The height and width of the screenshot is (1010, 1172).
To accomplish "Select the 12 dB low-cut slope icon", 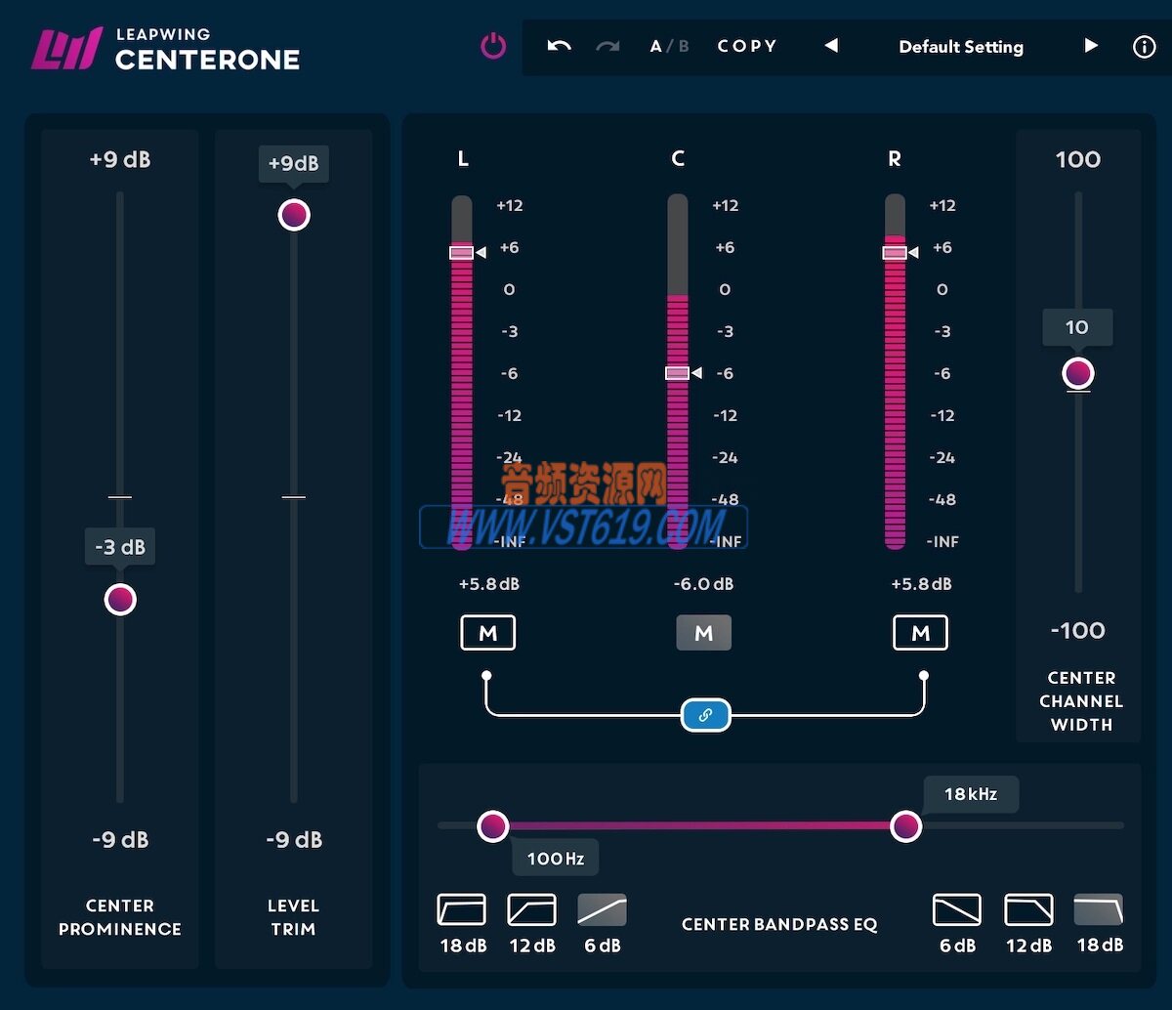I will point(532,910).
